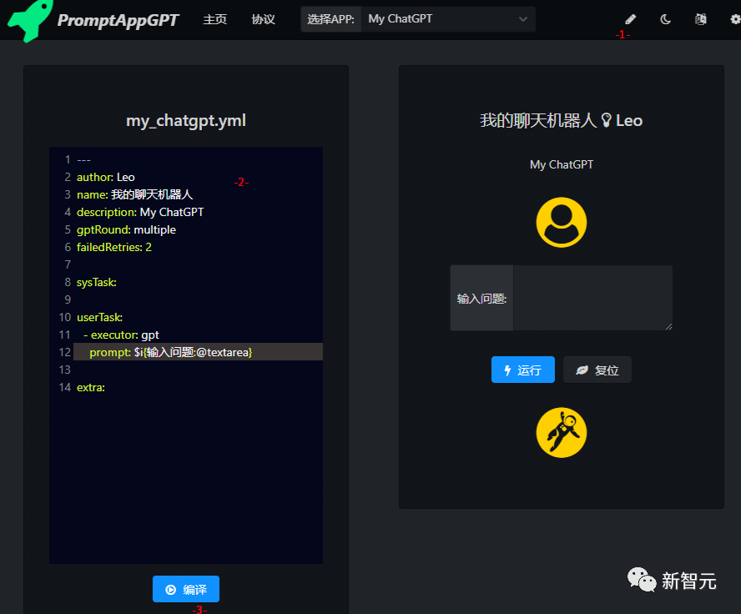
Task: Click 'description: My ChatGPT' code line
Action: click(140, 212)
